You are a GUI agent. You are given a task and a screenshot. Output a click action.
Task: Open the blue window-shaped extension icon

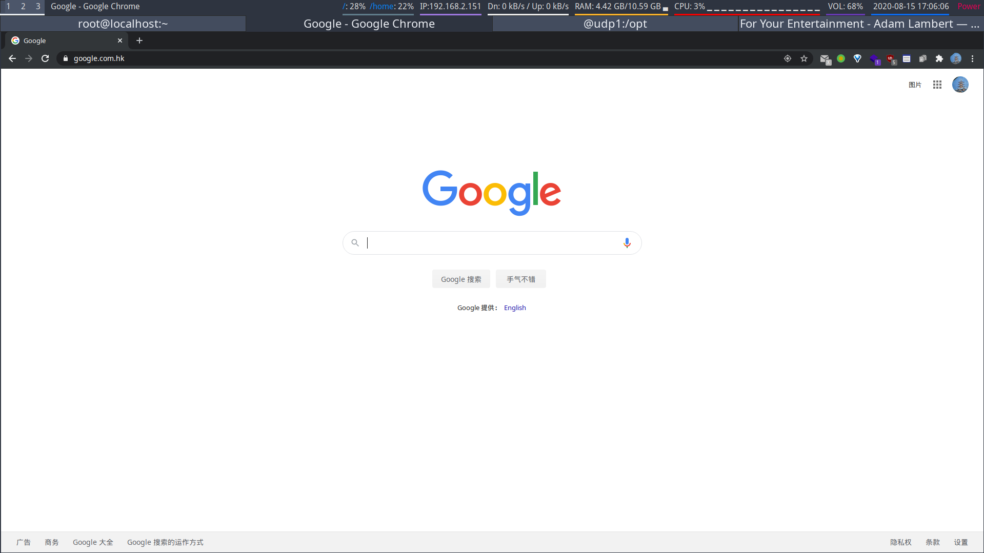tap(907, 58)
